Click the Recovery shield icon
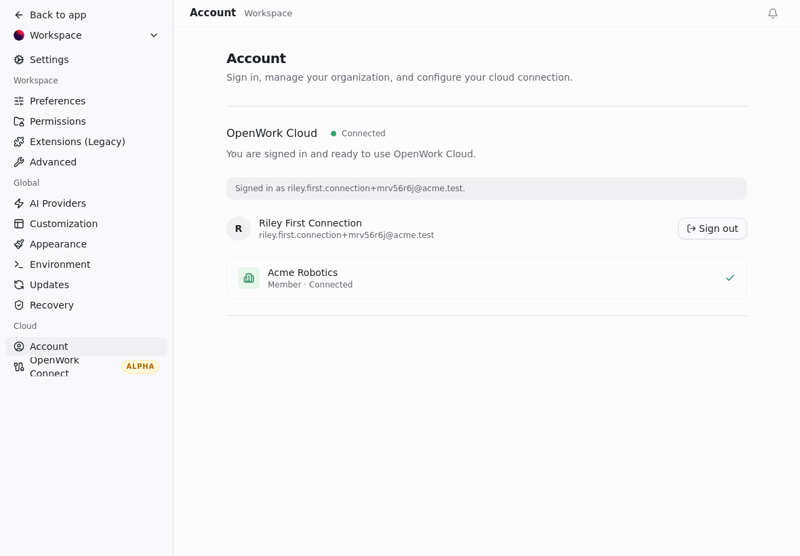 coord(19,306)
